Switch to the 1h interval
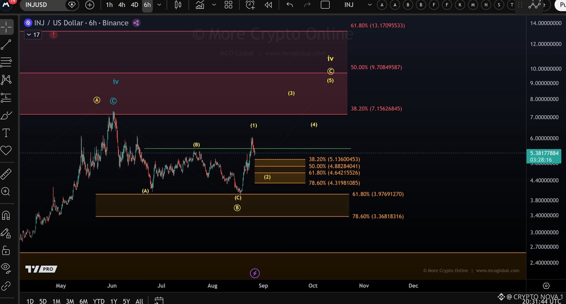The height and width of the screenshot is (304, 566). coord(109,5)
